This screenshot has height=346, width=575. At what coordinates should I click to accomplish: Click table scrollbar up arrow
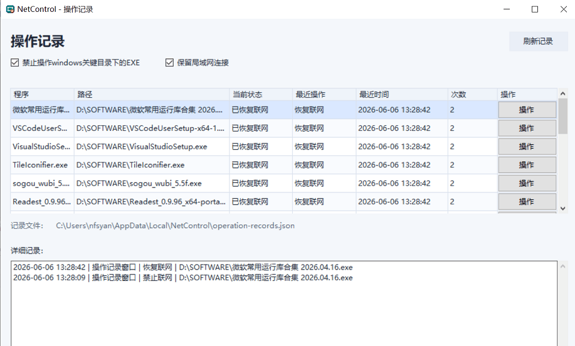coord(562,94)
